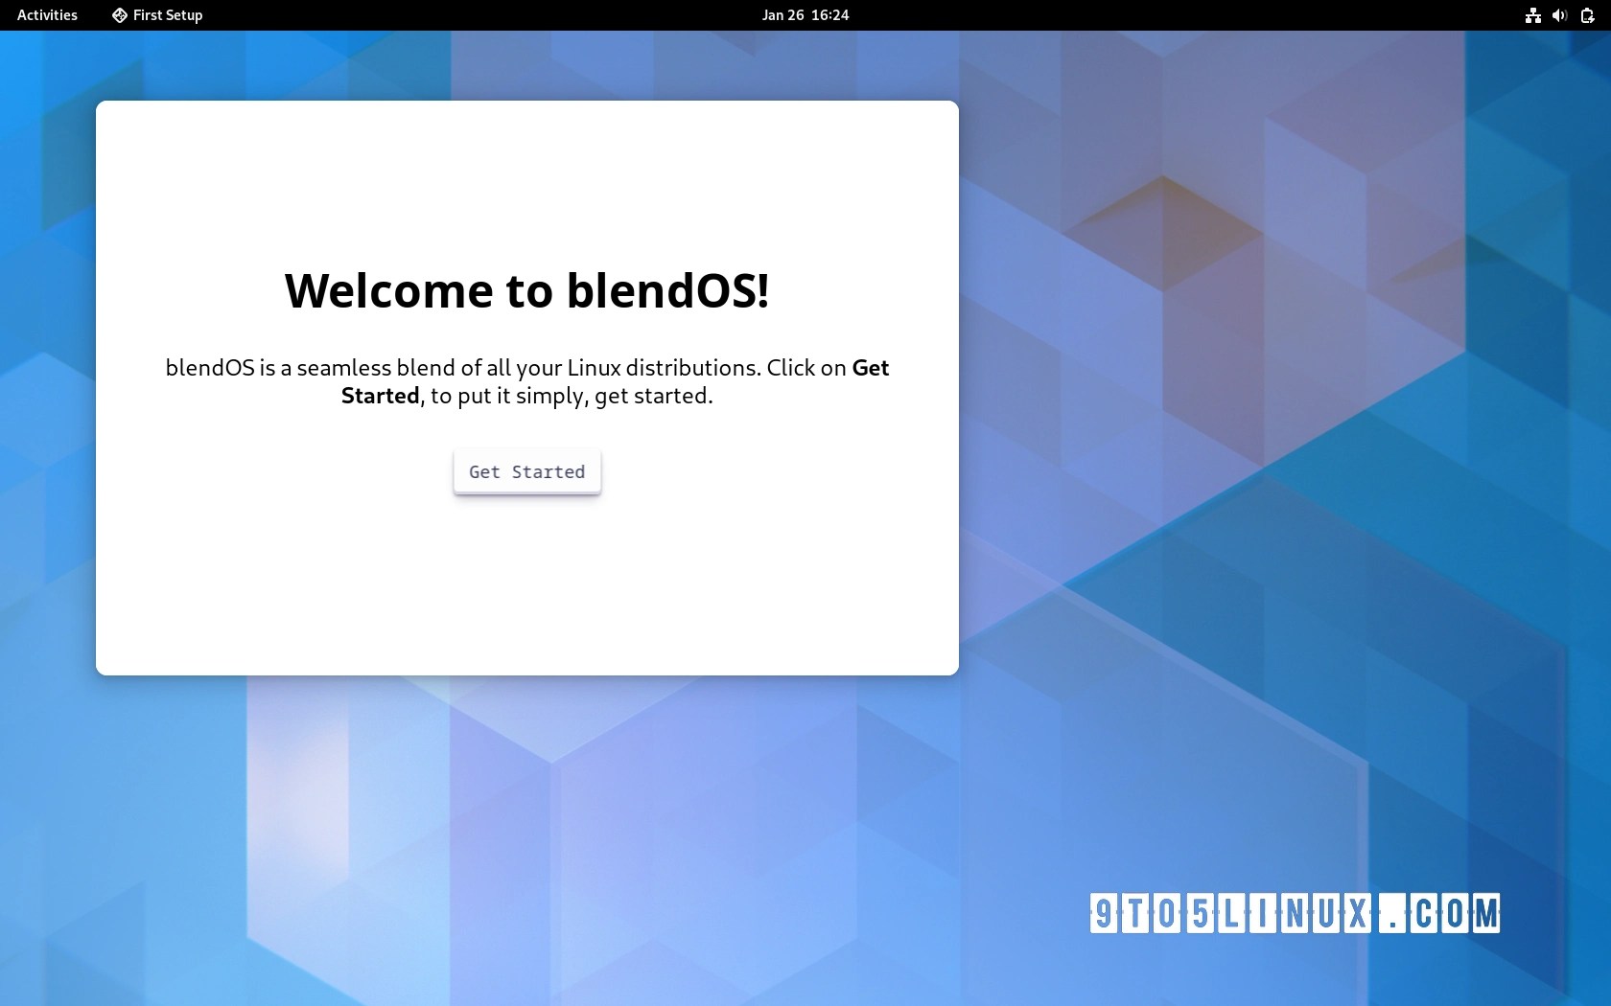Open the Activities overview
The width and height of the screenshot is (1611, 1006).
pyautogui.click(x=47, y=15)
